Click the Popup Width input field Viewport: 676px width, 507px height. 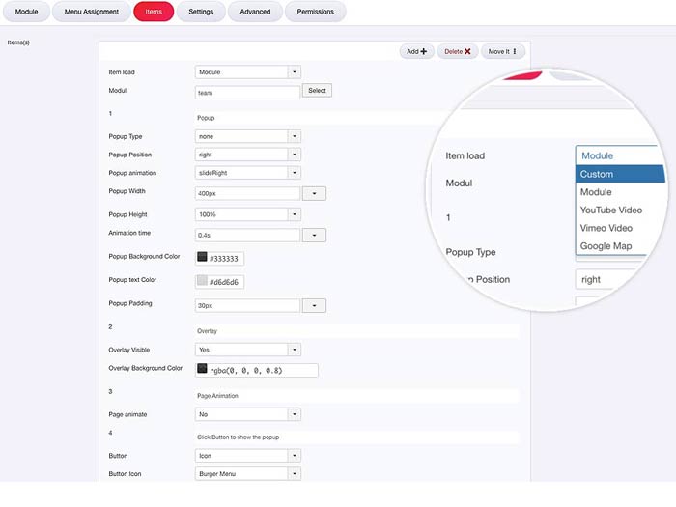247,193
